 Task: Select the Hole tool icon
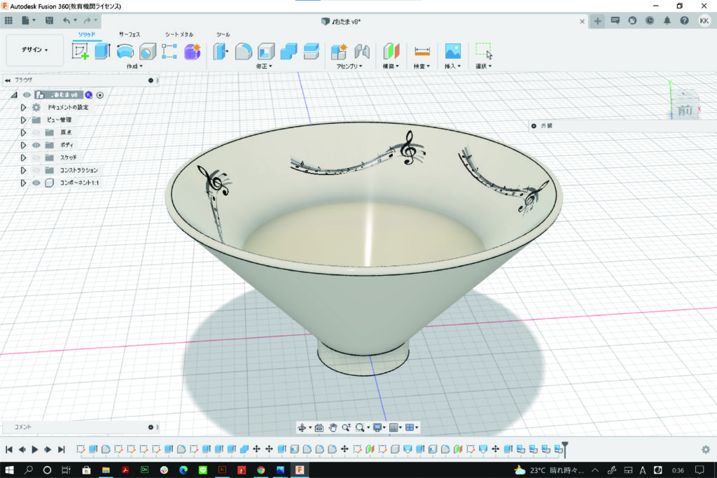tap(147, 51)
